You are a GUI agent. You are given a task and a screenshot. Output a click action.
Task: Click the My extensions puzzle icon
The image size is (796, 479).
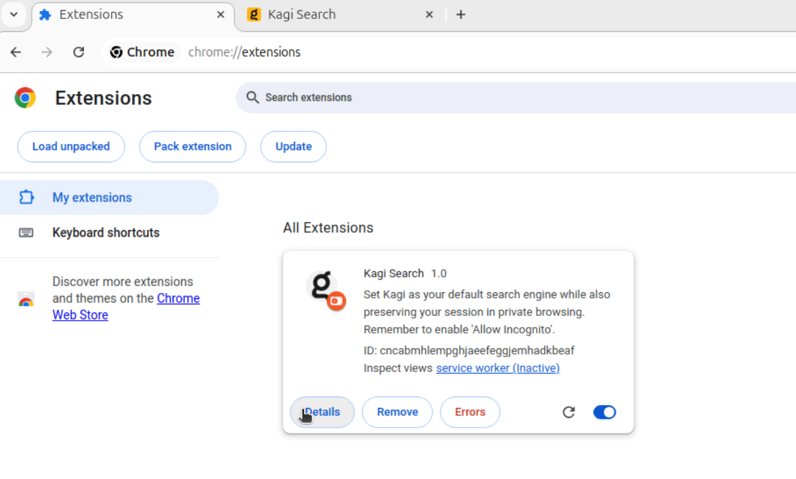pos(26,198)
